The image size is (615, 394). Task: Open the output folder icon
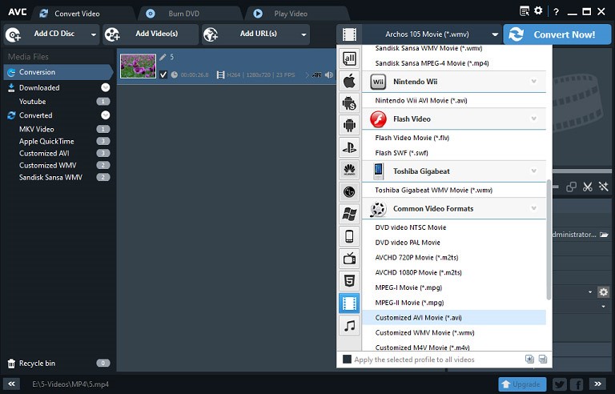[x=604, y=235]
